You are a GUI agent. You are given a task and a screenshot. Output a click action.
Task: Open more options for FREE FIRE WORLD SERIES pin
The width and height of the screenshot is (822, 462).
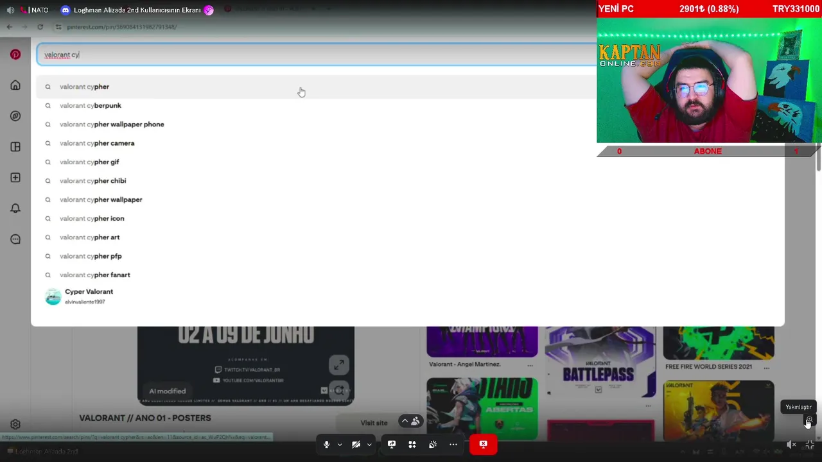pyautogui.click(x=765, y=368)
